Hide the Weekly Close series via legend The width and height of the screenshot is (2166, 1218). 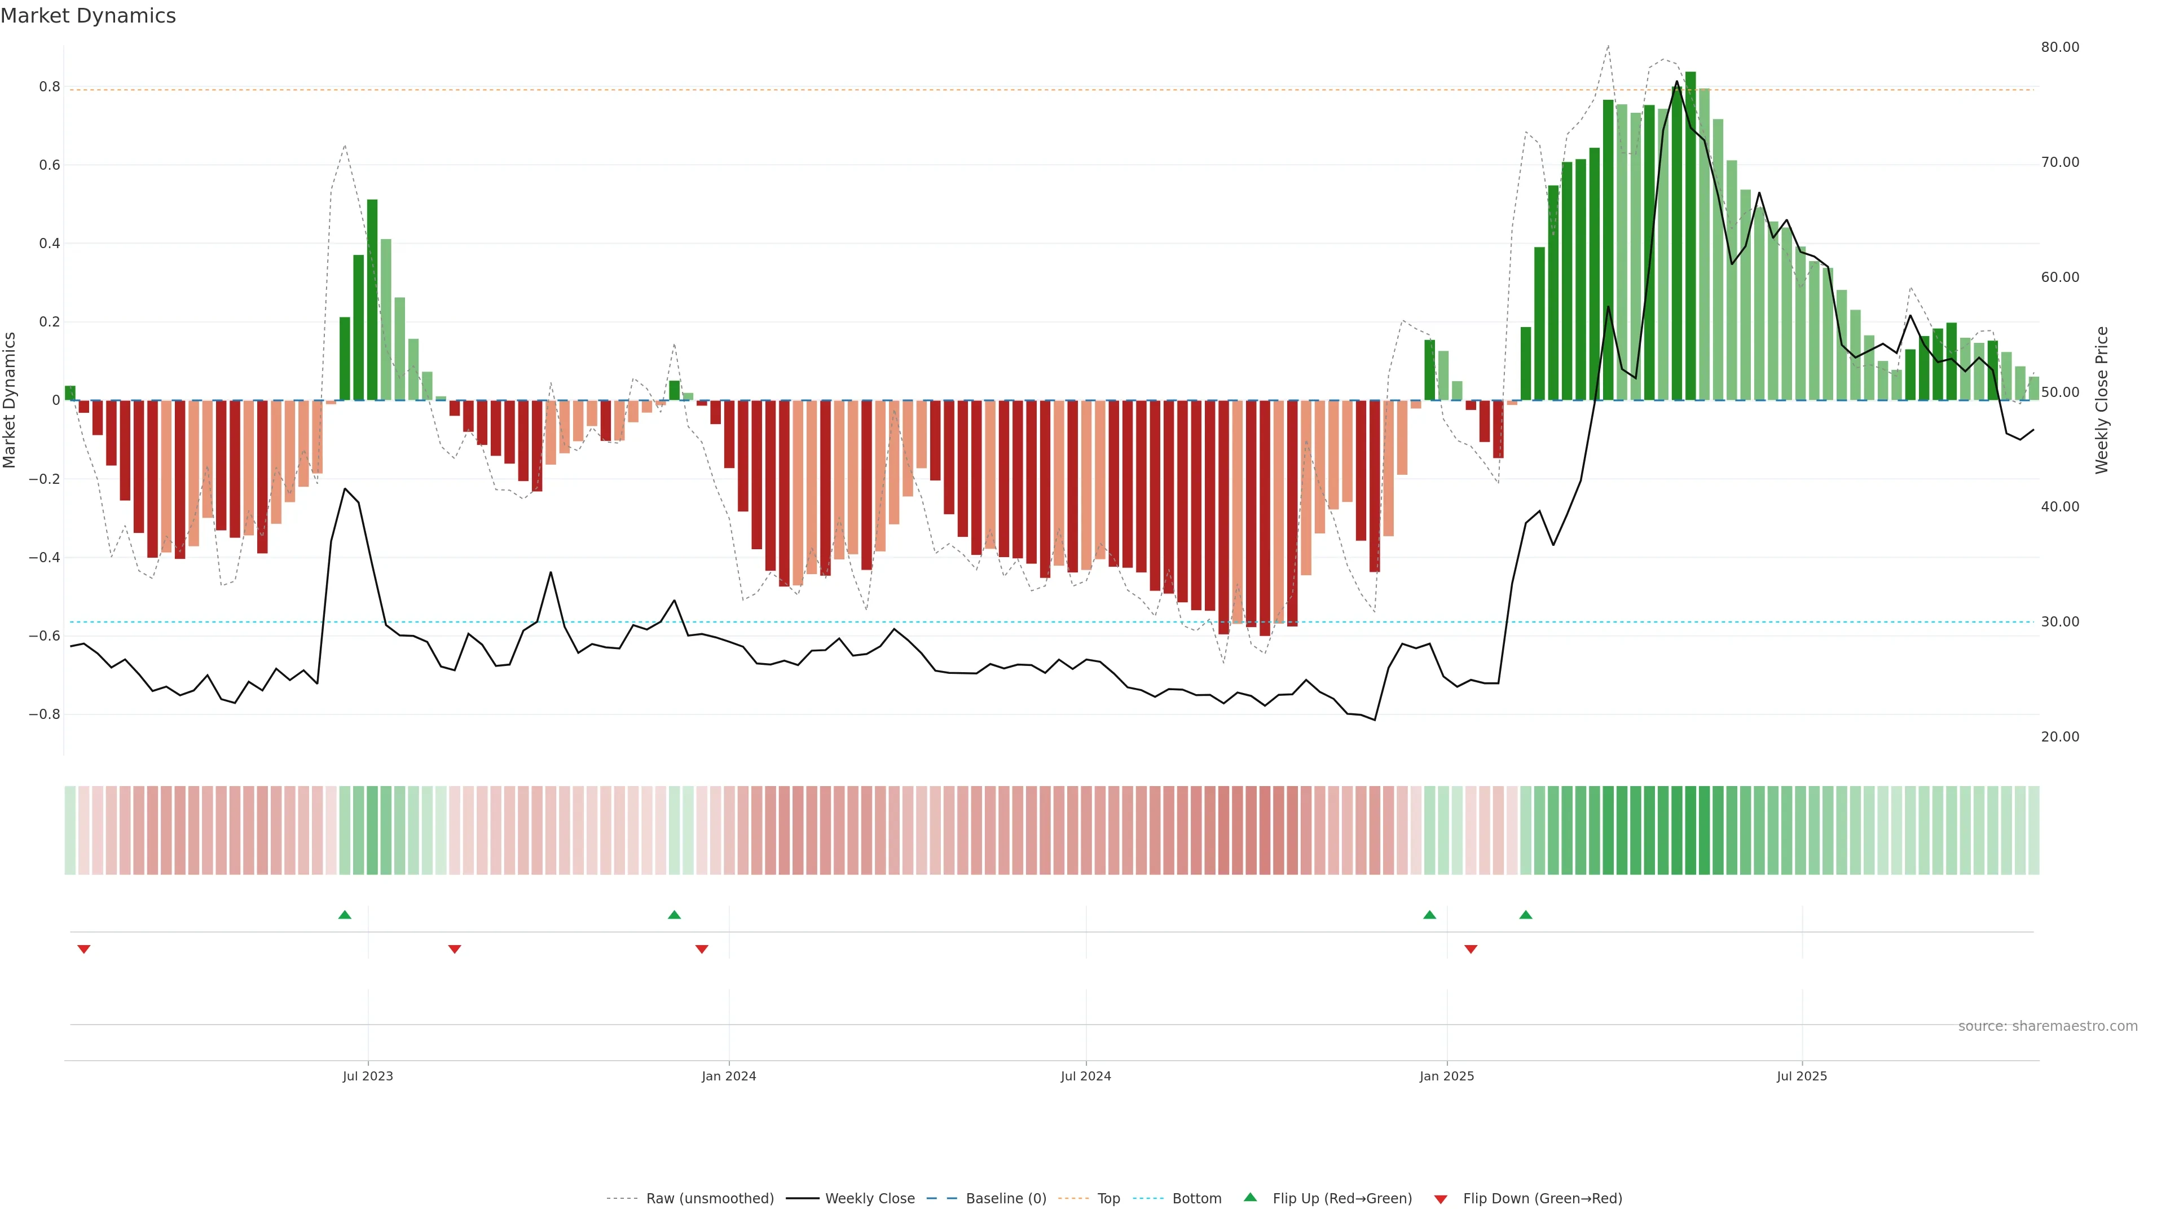coord(869,1199)
